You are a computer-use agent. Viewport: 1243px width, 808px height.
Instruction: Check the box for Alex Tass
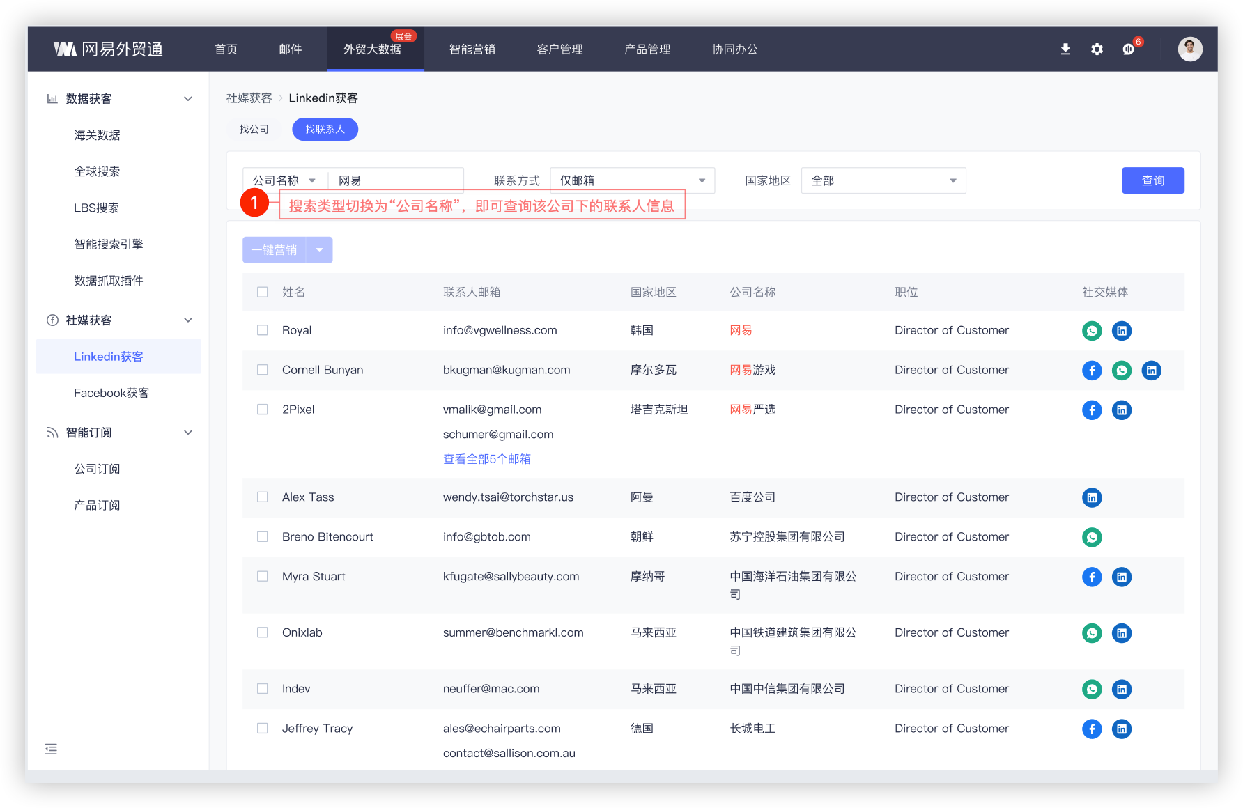263,497
